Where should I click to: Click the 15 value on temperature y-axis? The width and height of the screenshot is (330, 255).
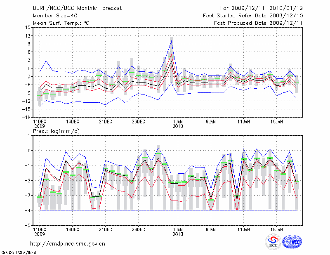point(27,28)
